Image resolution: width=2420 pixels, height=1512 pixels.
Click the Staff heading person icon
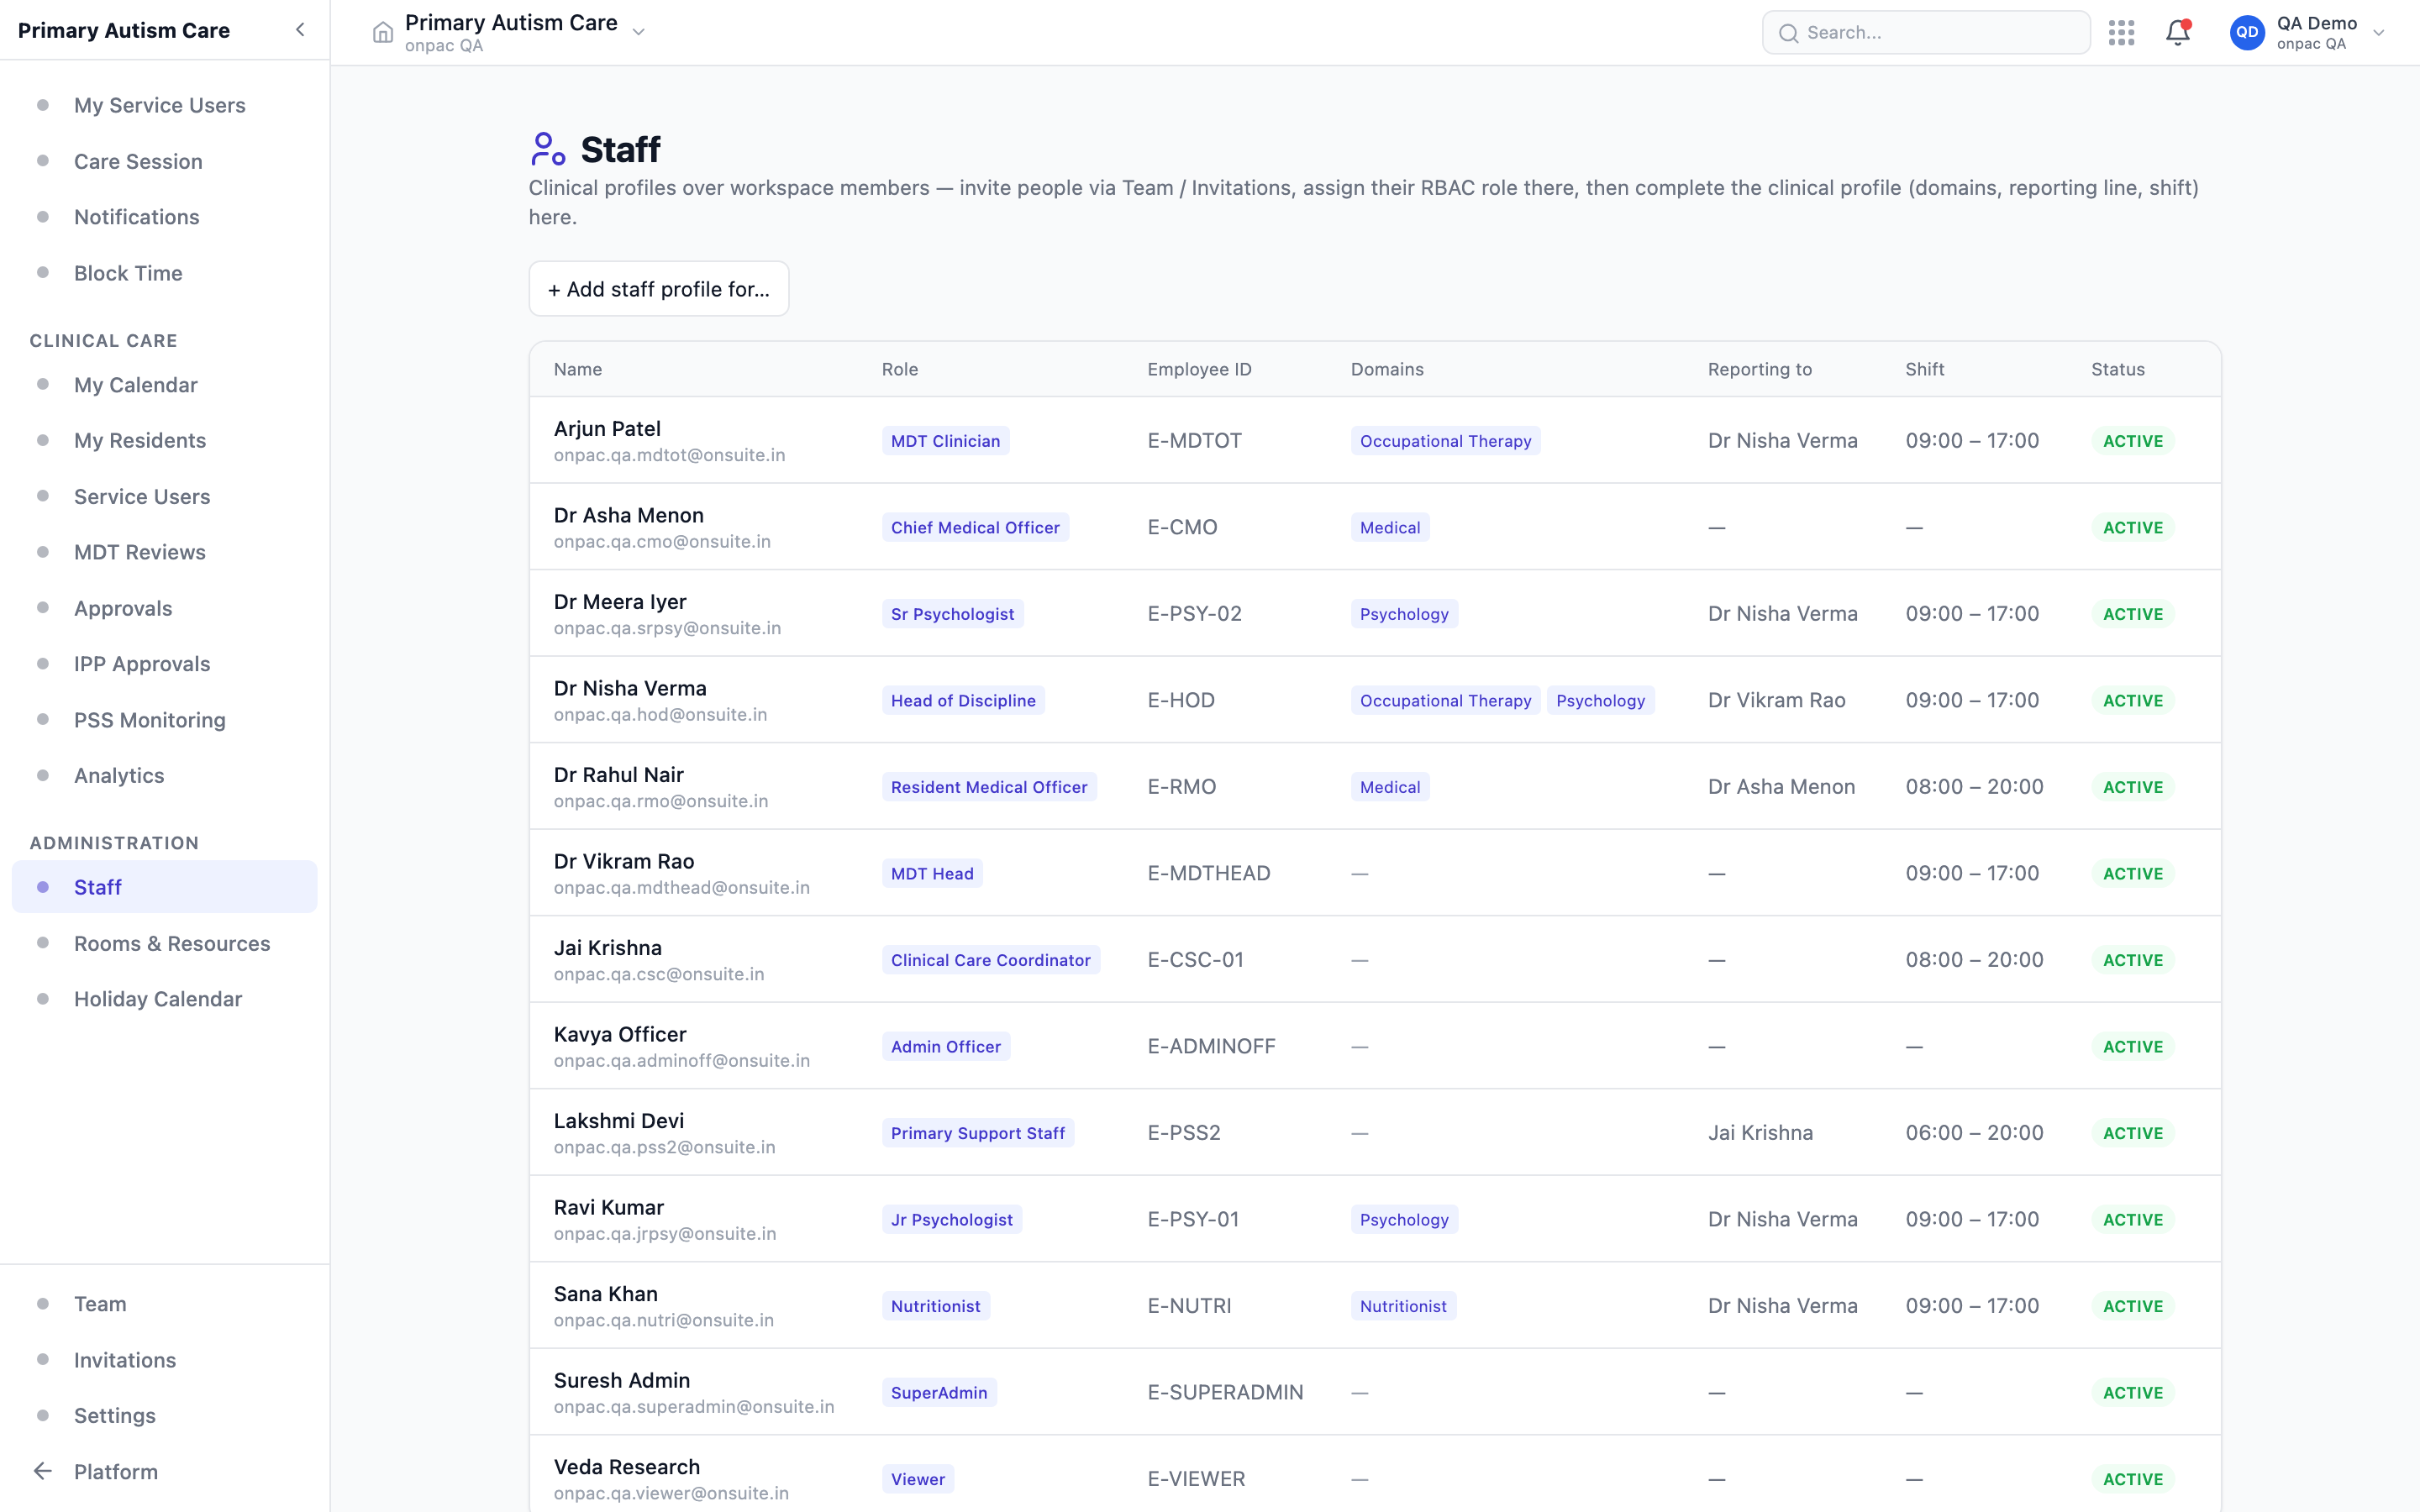(547, 149)
